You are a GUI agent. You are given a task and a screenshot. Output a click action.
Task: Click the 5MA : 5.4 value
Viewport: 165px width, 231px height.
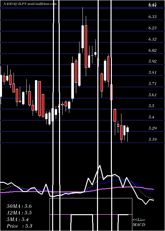pyautogui.click(x=18, y=219)
